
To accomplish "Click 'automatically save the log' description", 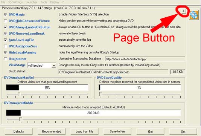I will (75, 40).
